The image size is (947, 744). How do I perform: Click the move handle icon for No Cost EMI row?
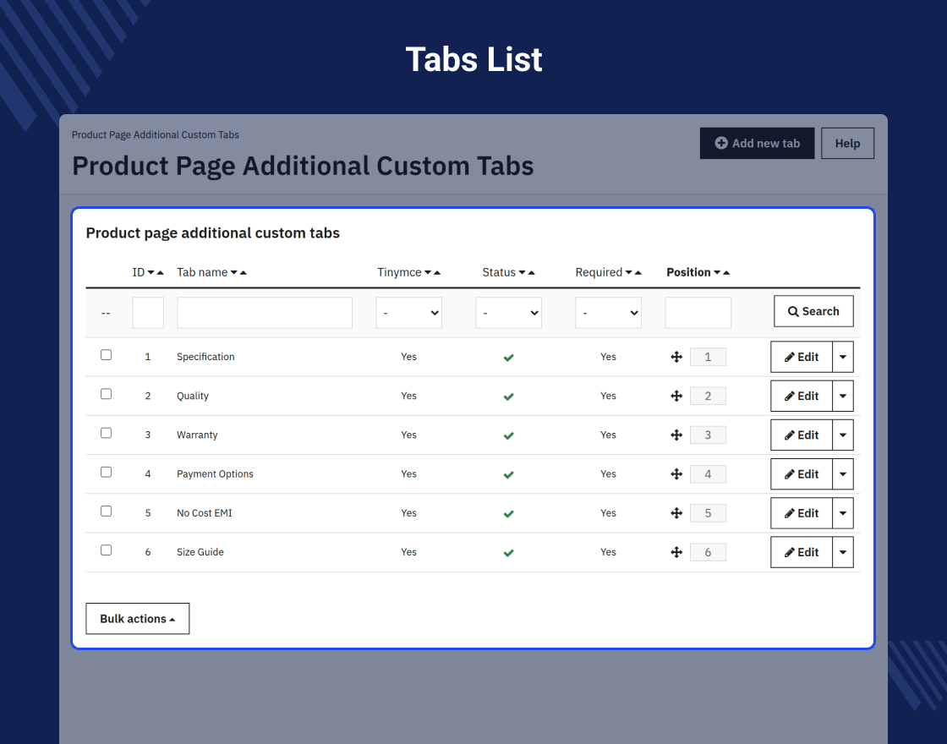676,513
